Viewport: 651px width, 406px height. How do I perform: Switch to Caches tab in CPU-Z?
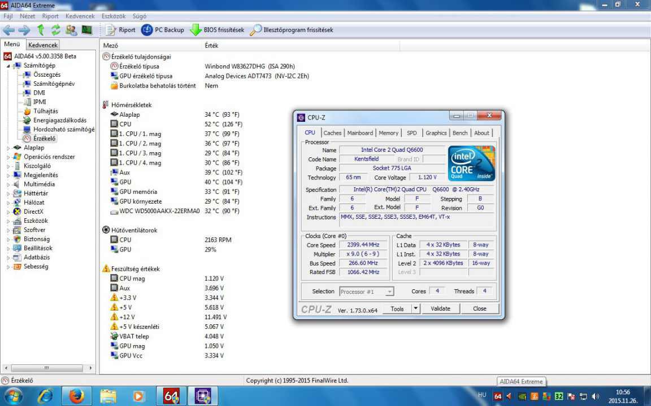pos(332,133)
